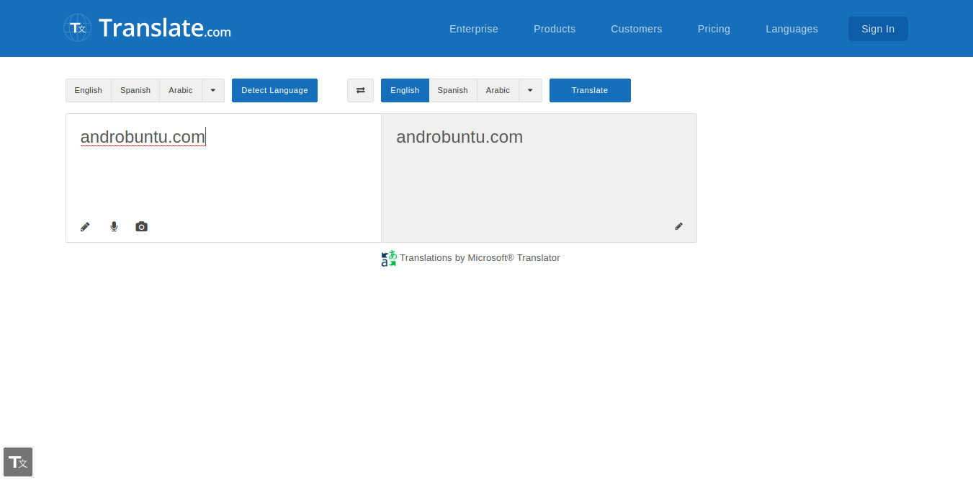Expand additional source languages menu
Viewport: 973px width, 480px height.
tap(213, 90)
